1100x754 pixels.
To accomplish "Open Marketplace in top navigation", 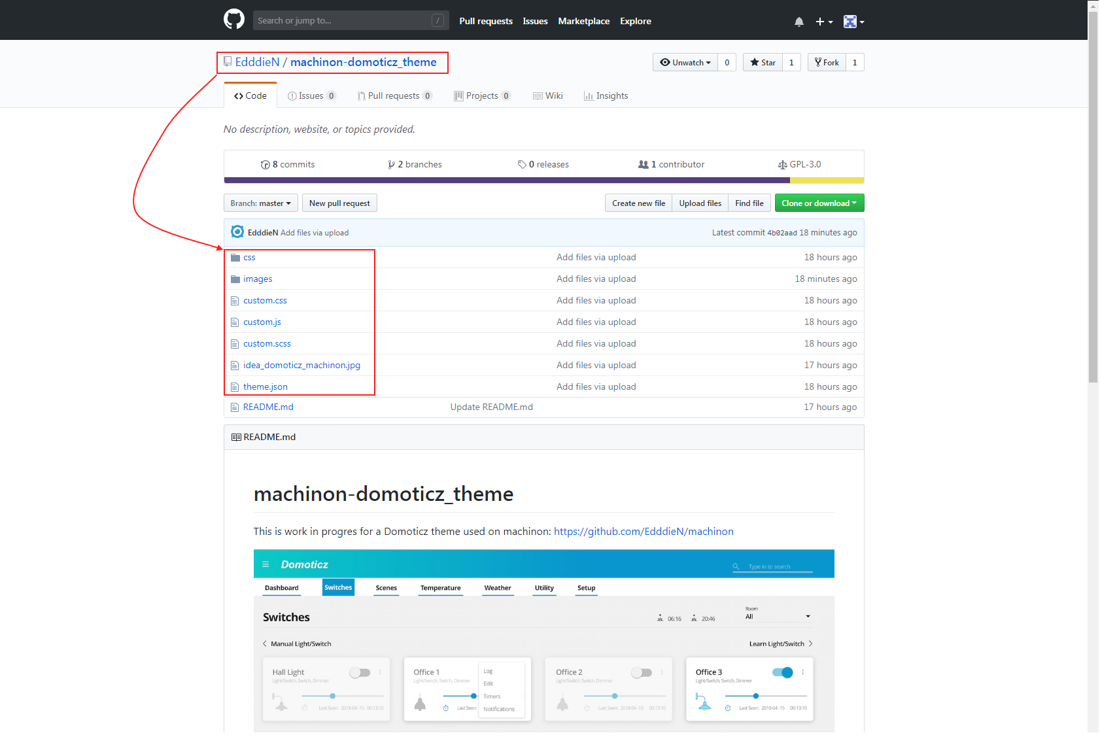I will pos(584,21).
